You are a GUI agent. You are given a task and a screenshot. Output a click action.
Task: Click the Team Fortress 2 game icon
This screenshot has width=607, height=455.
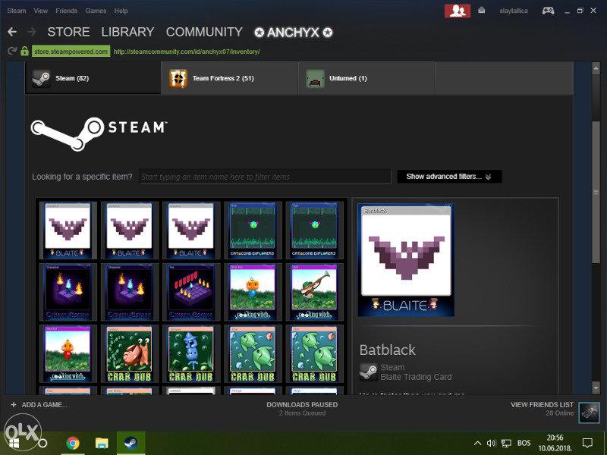(178, 79)
